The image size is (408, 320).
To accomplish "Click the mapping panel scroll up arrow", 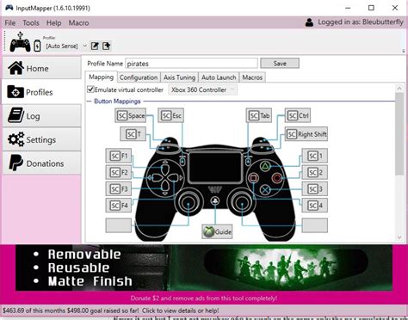I will [399, 88].
